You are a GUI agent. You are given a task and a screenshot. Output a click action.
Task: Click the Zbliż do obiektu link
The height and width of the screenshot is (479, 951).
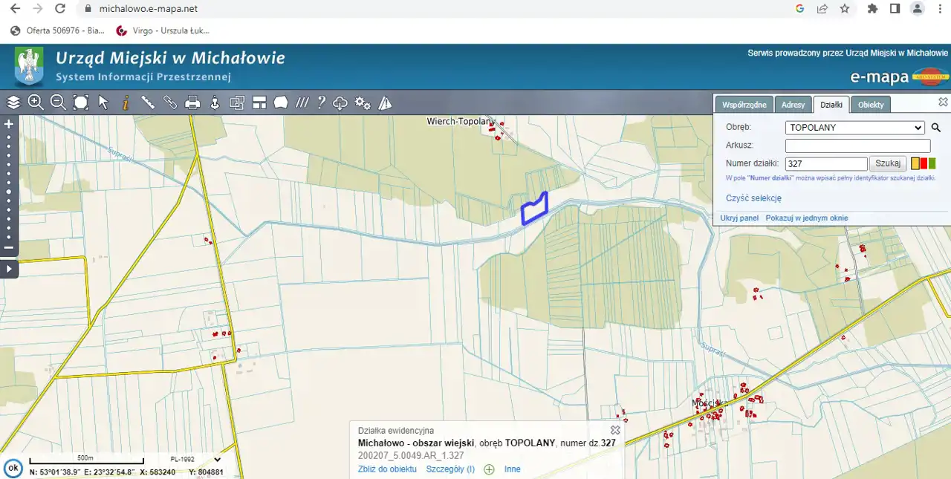pos(387,469)
